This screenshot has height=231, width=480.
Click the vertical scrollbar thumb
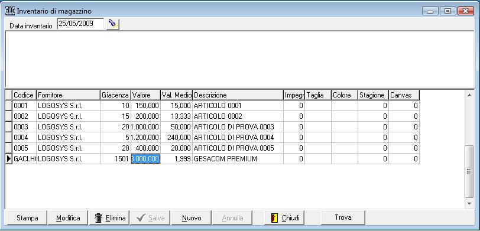pyautogui.click(x=469, y=172)
